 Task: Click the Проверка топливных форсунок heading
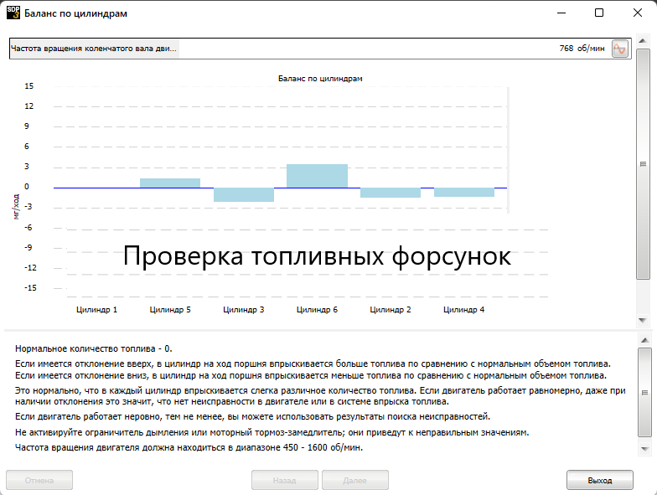(317, 256)
